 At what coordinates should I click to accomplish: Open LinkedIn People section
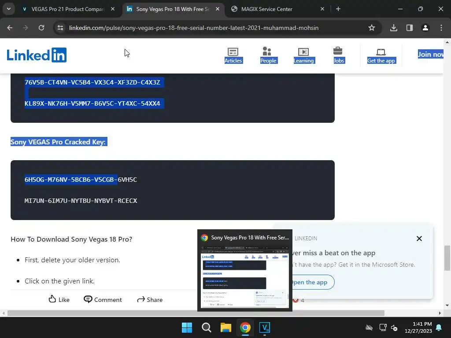(268, 55)
